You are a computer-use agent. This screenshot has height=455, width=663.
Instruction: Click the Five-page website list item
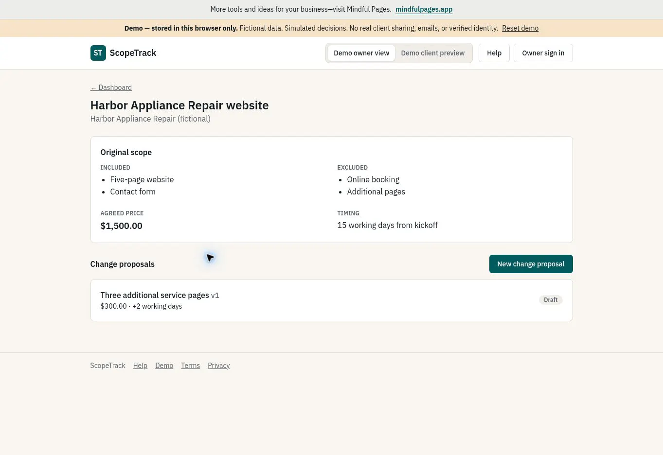(x=142, y=179)
